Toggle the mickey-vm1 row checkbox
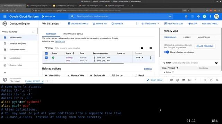Screen dimensions: 222x124 tap(46, 58)
